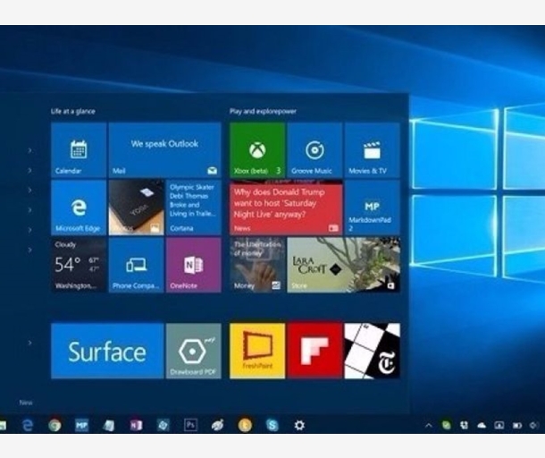Open the yellow FreshPaint tile
Viewport: 545px width, 458px height.
tap(257, 351)
